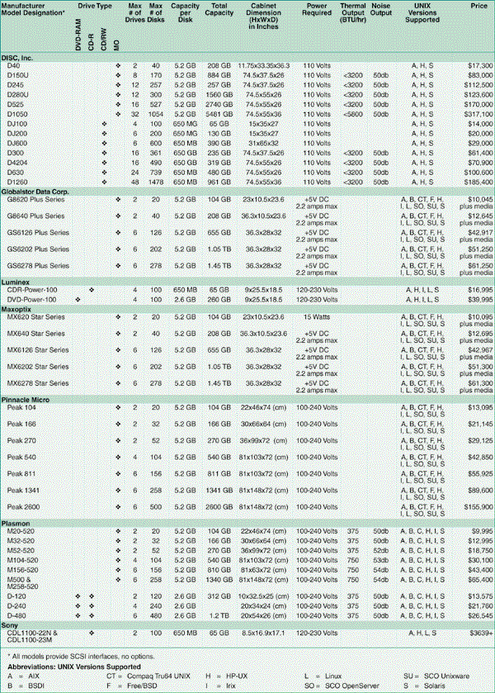Click the G8620 Plus Series model name
Image resolution: width=495 pixels, height=693 pixels.
pos(35,199)
